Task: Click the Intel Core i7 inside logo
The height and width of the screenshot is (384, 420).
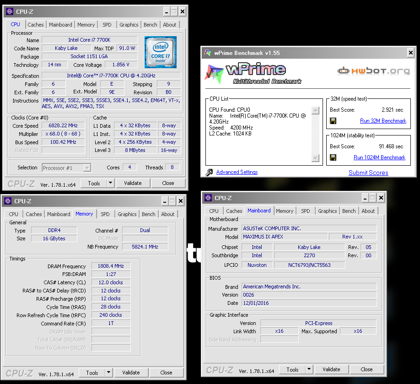Action: point(161,52)
